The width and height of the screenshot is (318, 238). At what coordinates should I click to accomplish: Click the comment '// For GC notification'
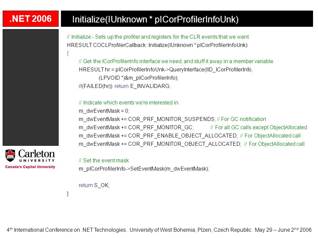(x=241, y=119)
